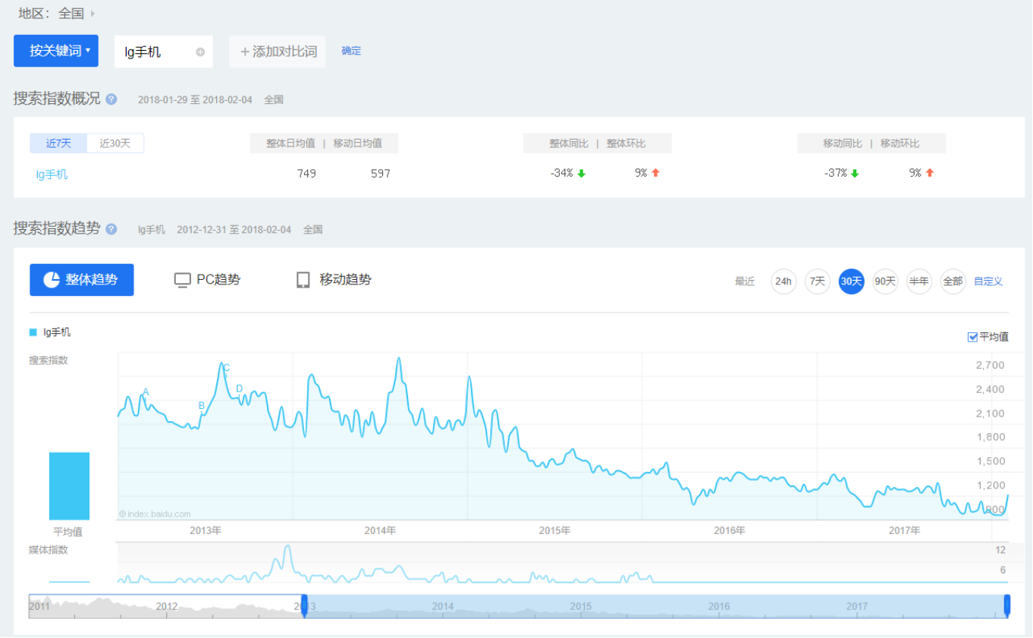Click the 移动趋势 tablet icon
The image size is (1033, 638).
click(303, 280)
